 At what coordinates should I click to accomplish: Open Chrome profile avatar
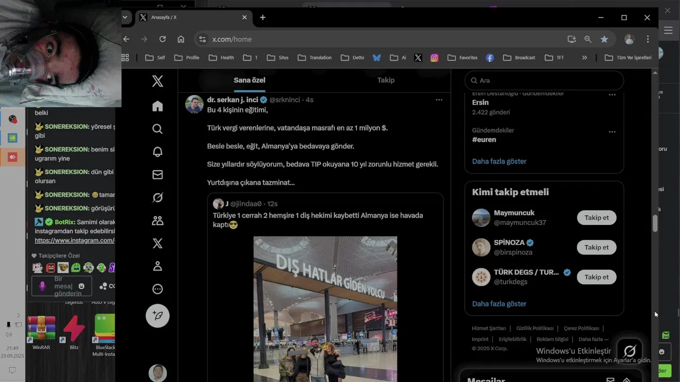630,39
